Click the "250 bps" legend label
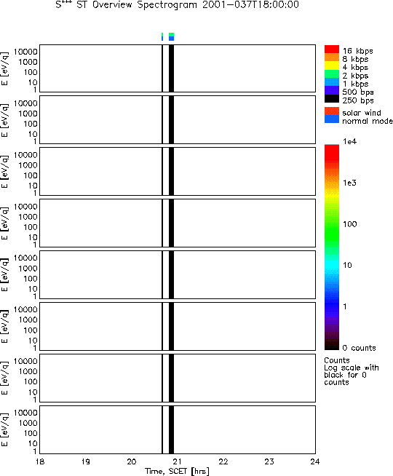The width and height of the screenshot is (393, 476). click(x=358, y=100)
